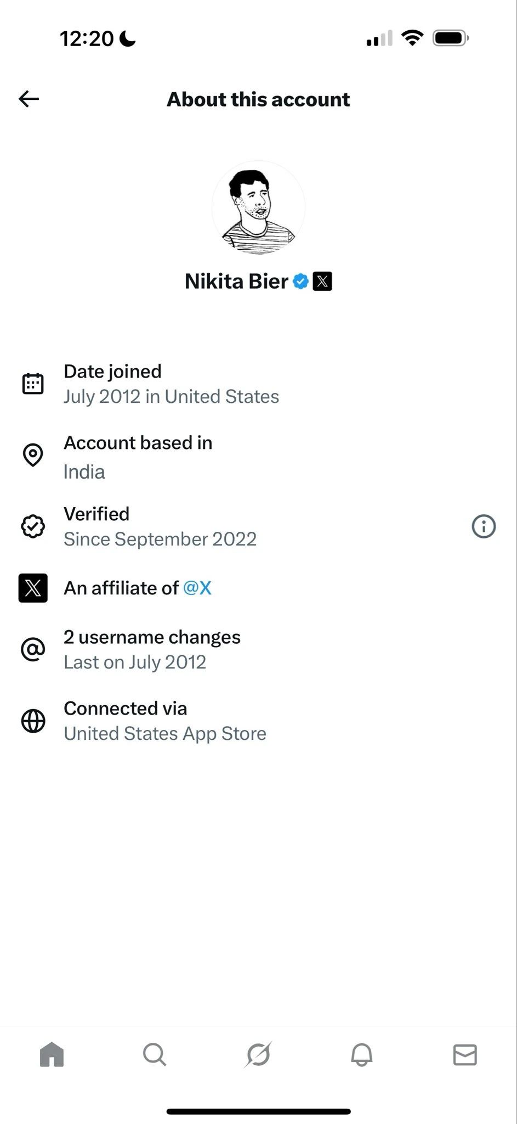Image resolution: width=517 pixels, height=1124 pixels.
Task: Tap the globe Connected via icon
Action: pos(33,721)
